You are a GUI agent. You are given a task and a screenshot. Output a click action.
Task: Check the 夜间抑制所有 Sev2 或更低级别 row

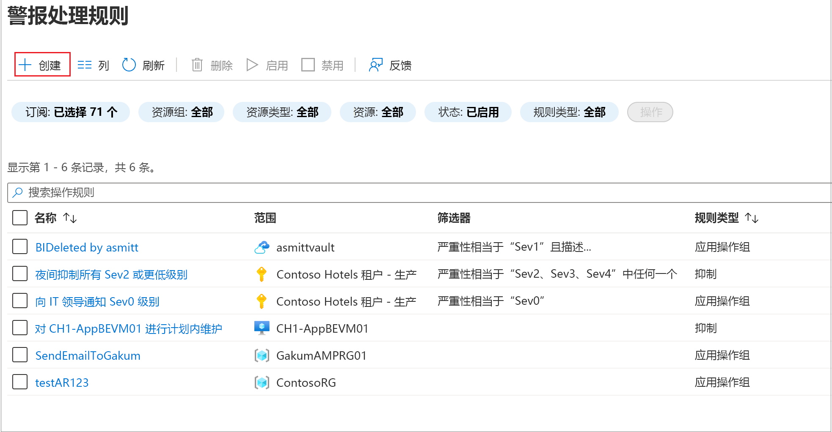click(x=20, y=273)
